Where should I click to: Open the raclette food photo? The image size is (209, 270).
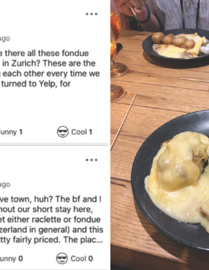point(160,135)
